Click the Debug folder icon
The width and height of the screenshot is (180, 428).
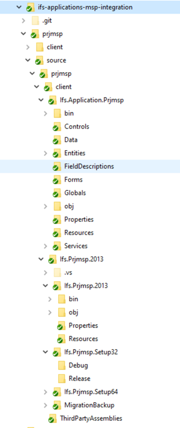(x=62, y=365)
